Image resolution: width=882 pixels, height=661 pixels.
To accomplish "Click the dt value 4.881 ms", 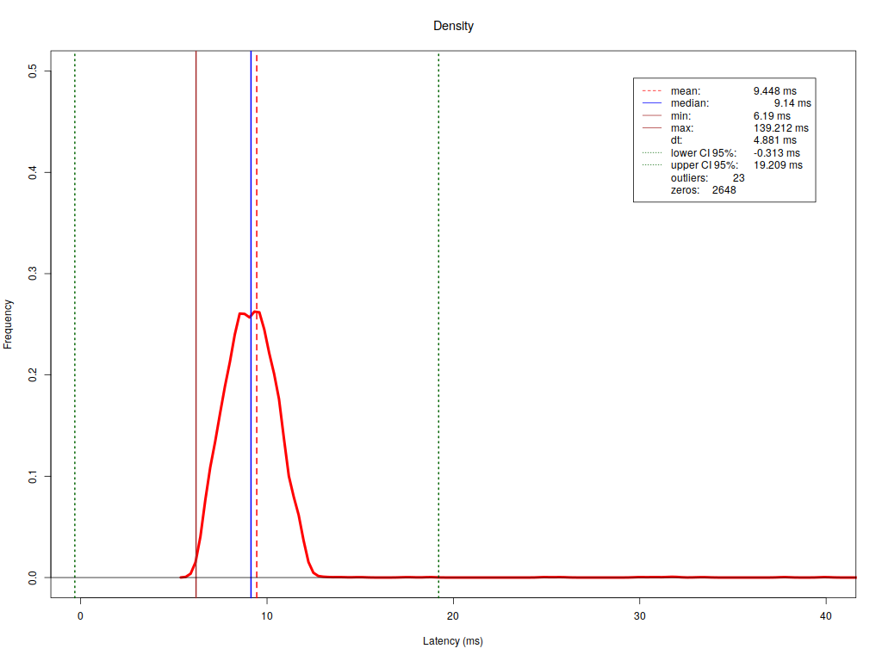I will click(x=774, y=140).
